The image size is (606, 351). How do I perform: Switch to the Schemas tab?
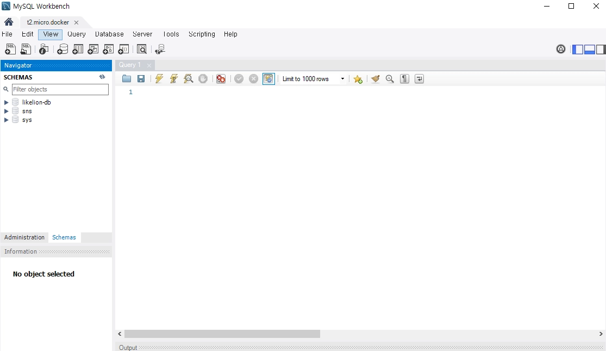coord(64,237)
